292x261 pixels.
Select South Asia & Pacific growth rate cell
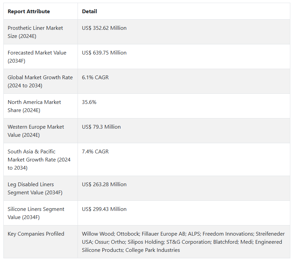click(39, 159)
